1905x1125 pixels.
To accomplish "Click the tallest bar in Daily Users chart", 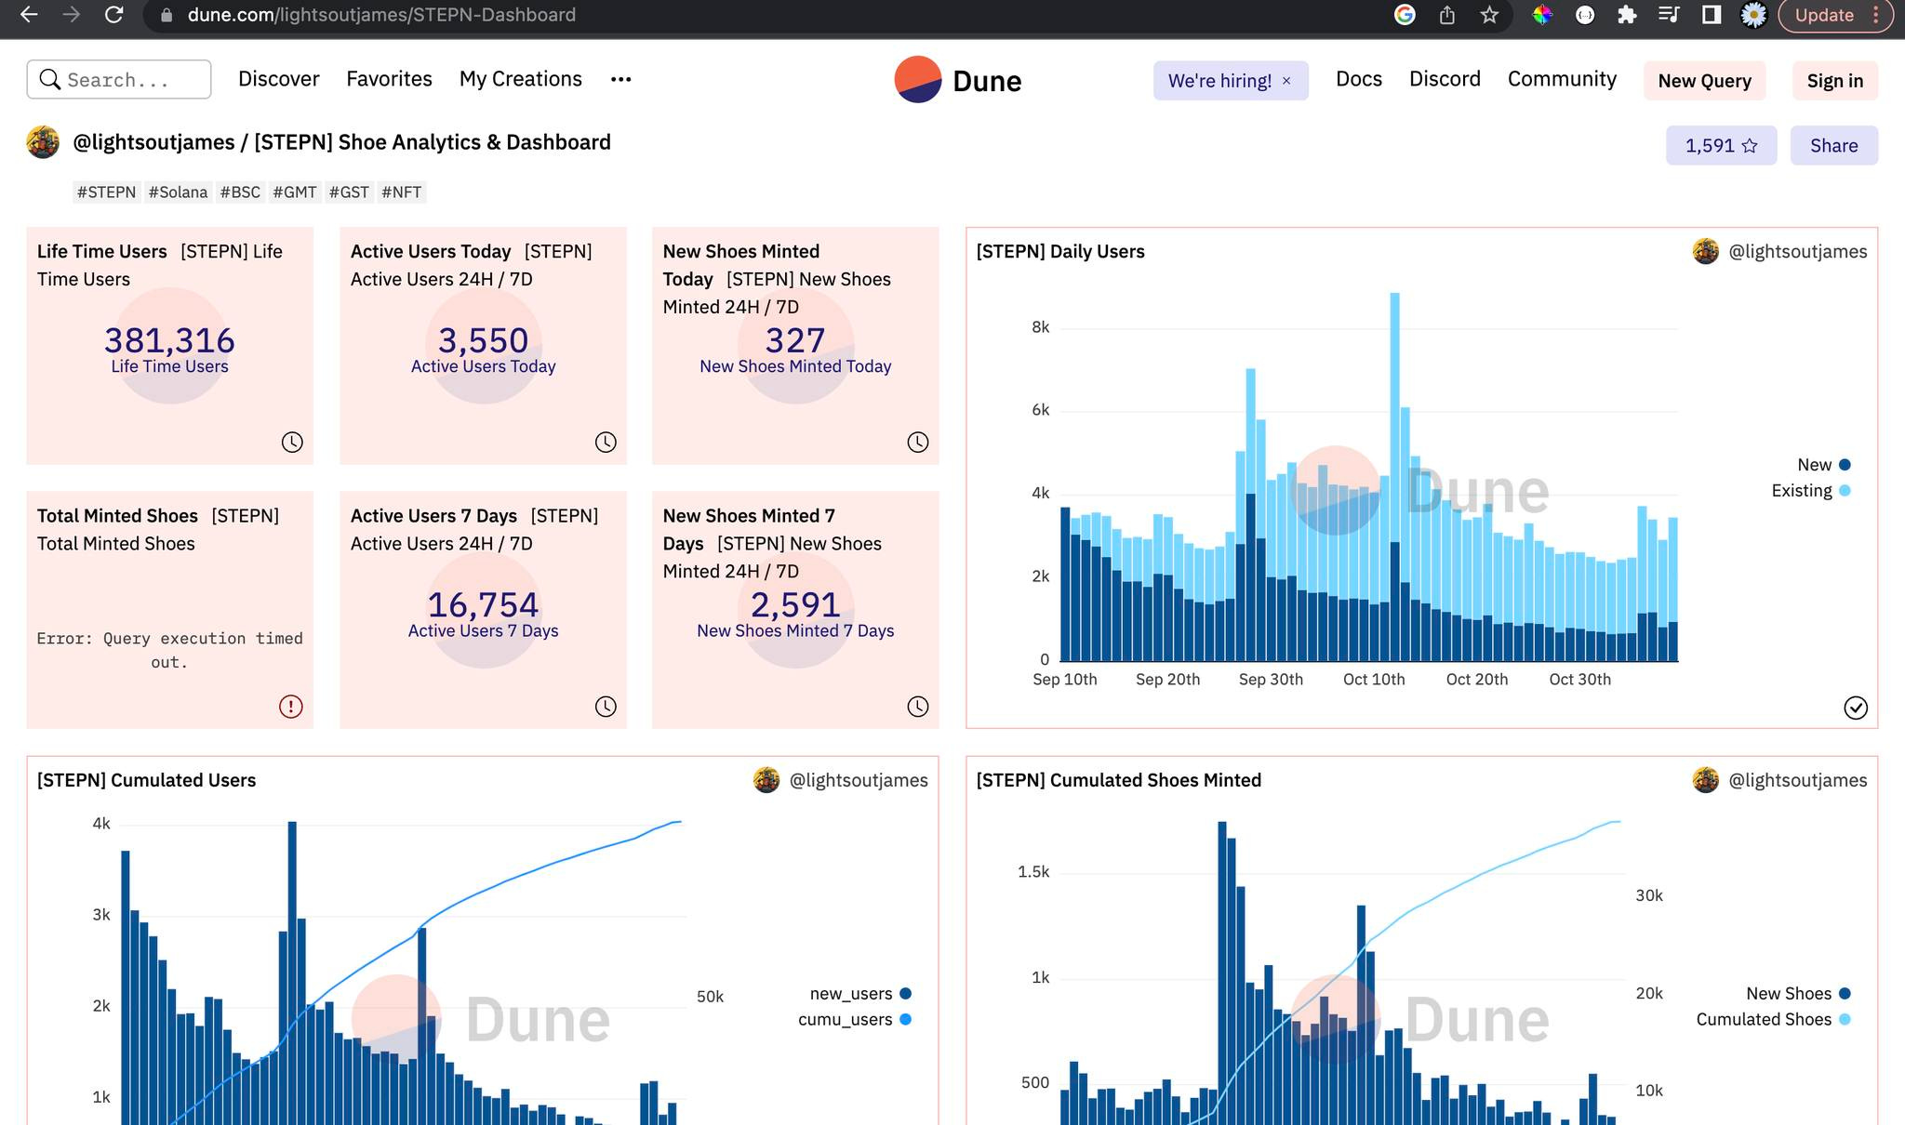I will [1394, 477].
